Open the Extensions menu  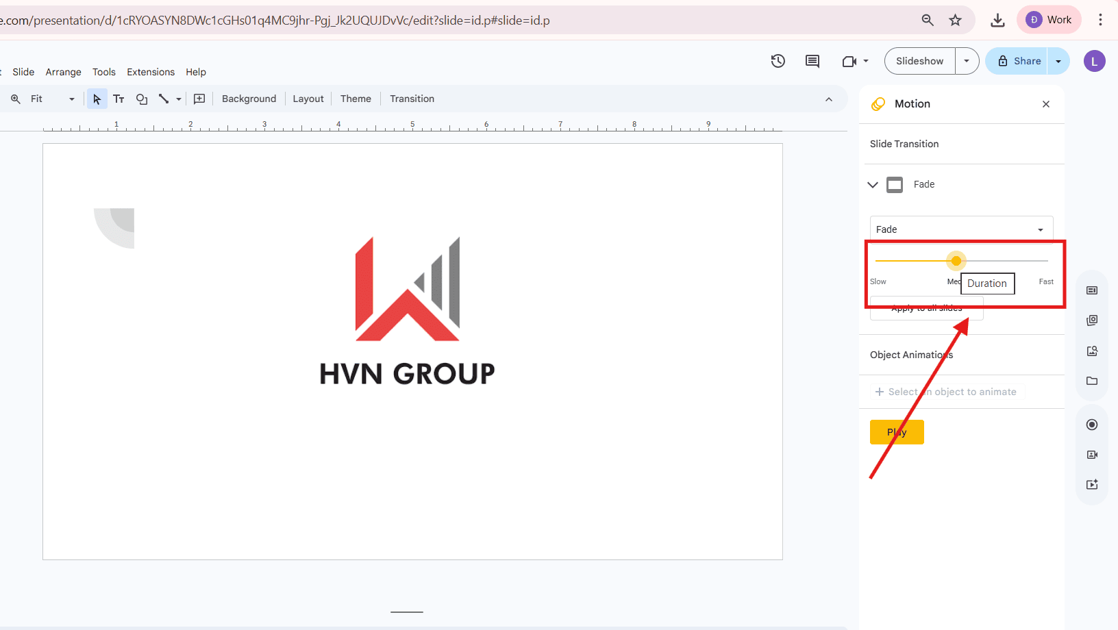coord(151,72)
